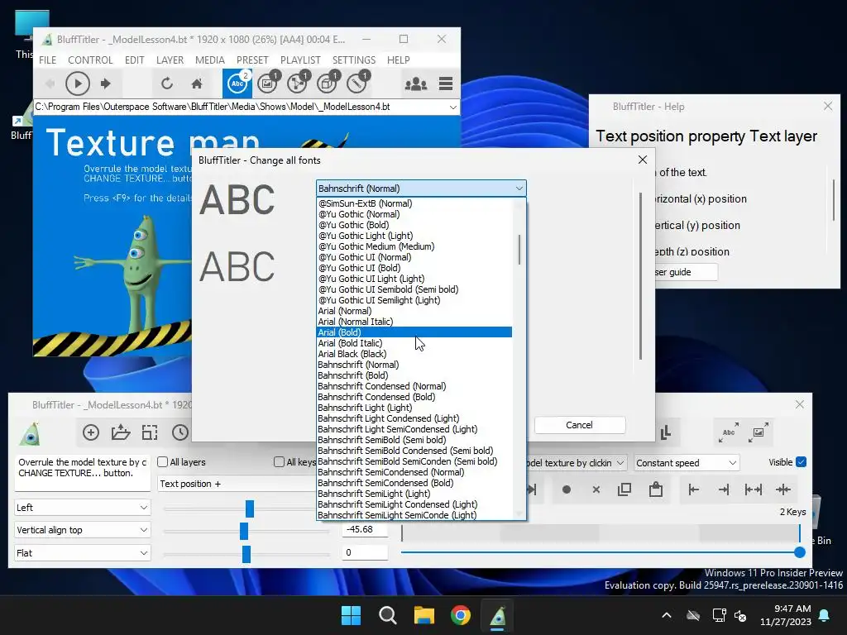Select the Abc text layers icon

pyautogui.click(x=237, y=84)
